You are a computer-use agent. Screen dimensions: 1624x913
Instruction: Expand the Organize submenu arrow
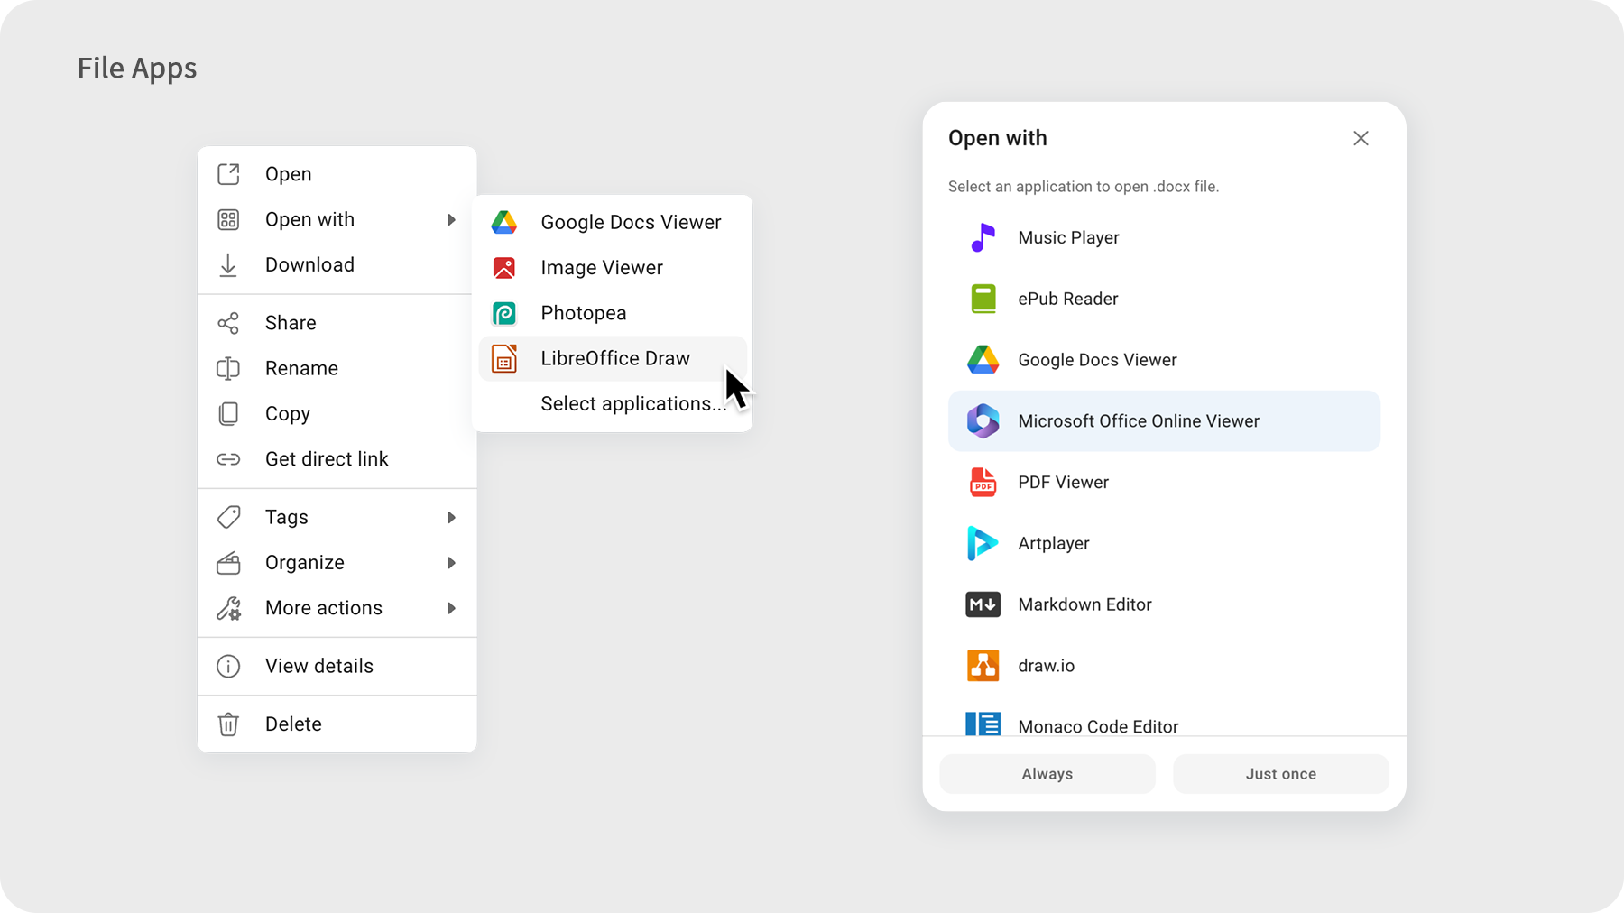[x=451, y=563]
